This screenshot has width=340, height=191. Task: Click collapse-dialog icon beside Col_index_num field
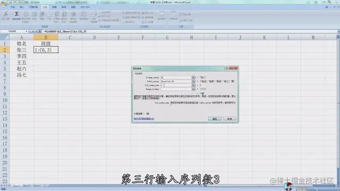coord(193,85)
